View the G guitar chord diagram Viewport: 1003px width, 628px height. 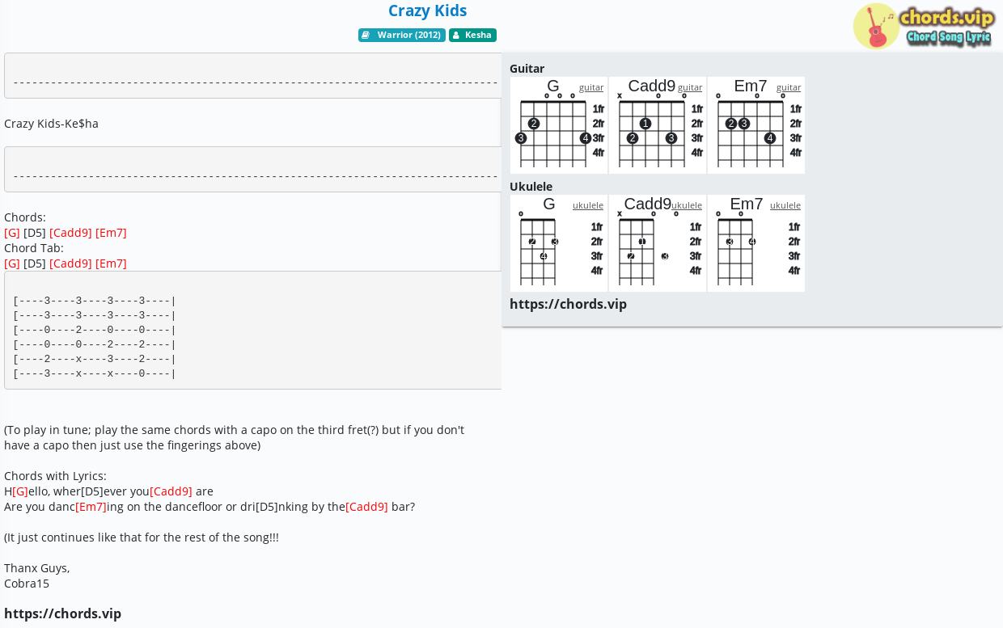(559, 125)
